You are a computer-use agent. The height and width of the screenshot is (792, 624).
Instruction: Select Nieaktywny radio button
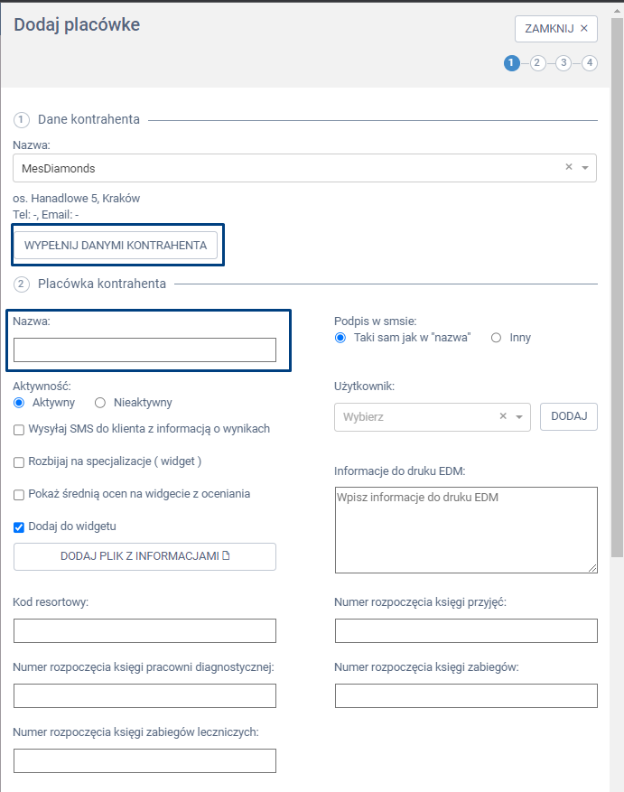[x=100, y=403]
